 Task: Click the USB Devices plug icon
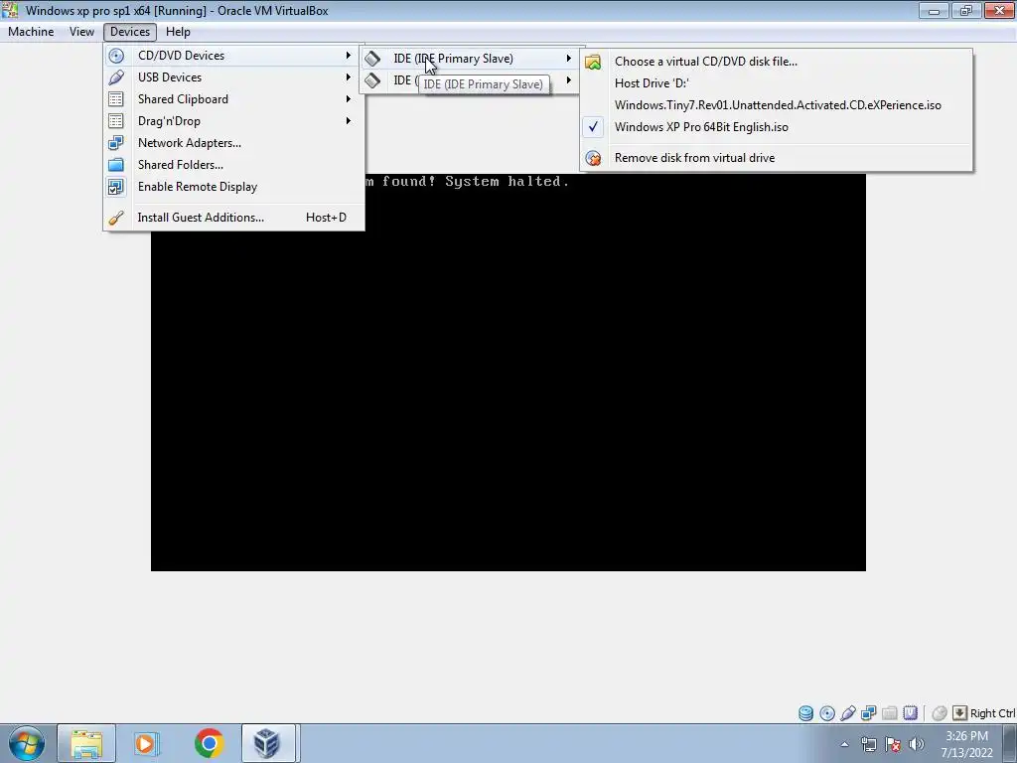tap(116, 77)
